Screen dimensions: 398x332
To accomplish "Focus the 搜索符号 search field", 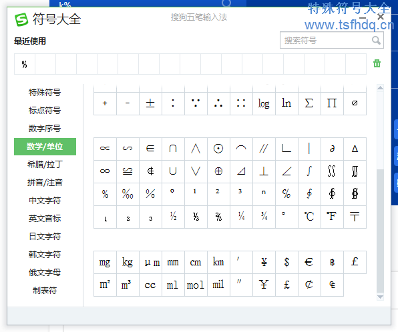I will tap(332, 40).
